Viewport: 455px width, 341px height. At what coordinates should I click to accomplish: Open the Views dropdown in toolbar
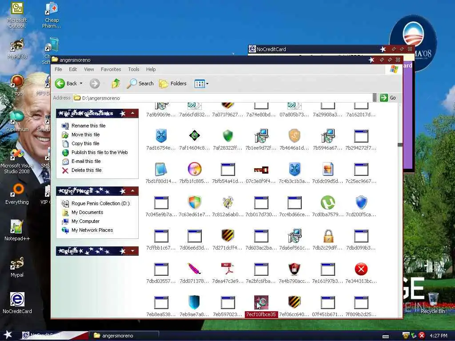tap(207, 84)
